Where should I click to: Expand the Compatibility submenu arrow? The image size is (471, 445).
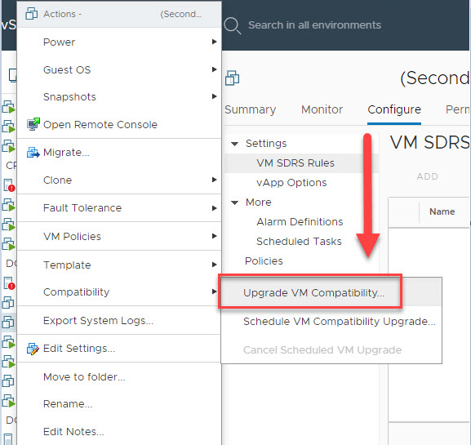point(214,291)
